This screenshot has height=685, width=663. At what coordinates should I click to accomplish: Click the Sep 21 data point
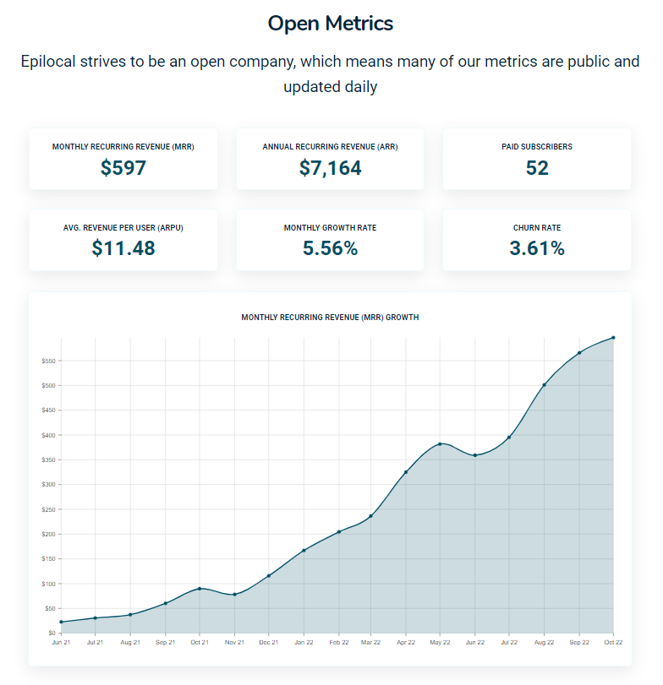point(165,603)
